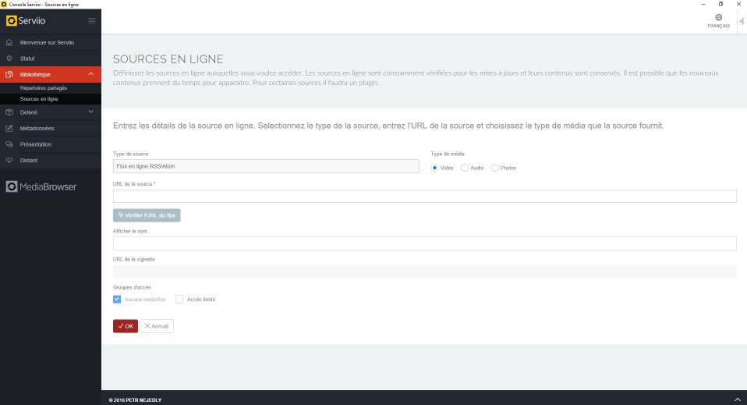747x405 pixels.
Task: Select the Vidéo media type radio
Action: tap(434, 168)
